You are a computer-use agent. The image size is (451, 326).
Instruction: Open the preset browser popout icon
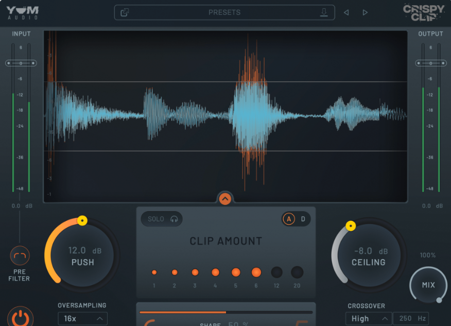click(125, 12)
